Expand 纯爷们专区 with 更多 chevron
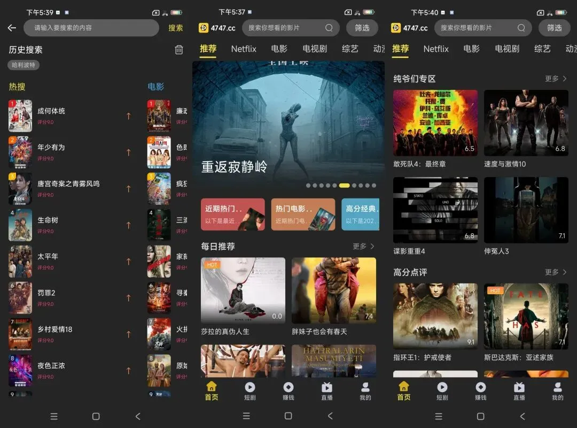The image size is (577, 428). pos(556,79)
